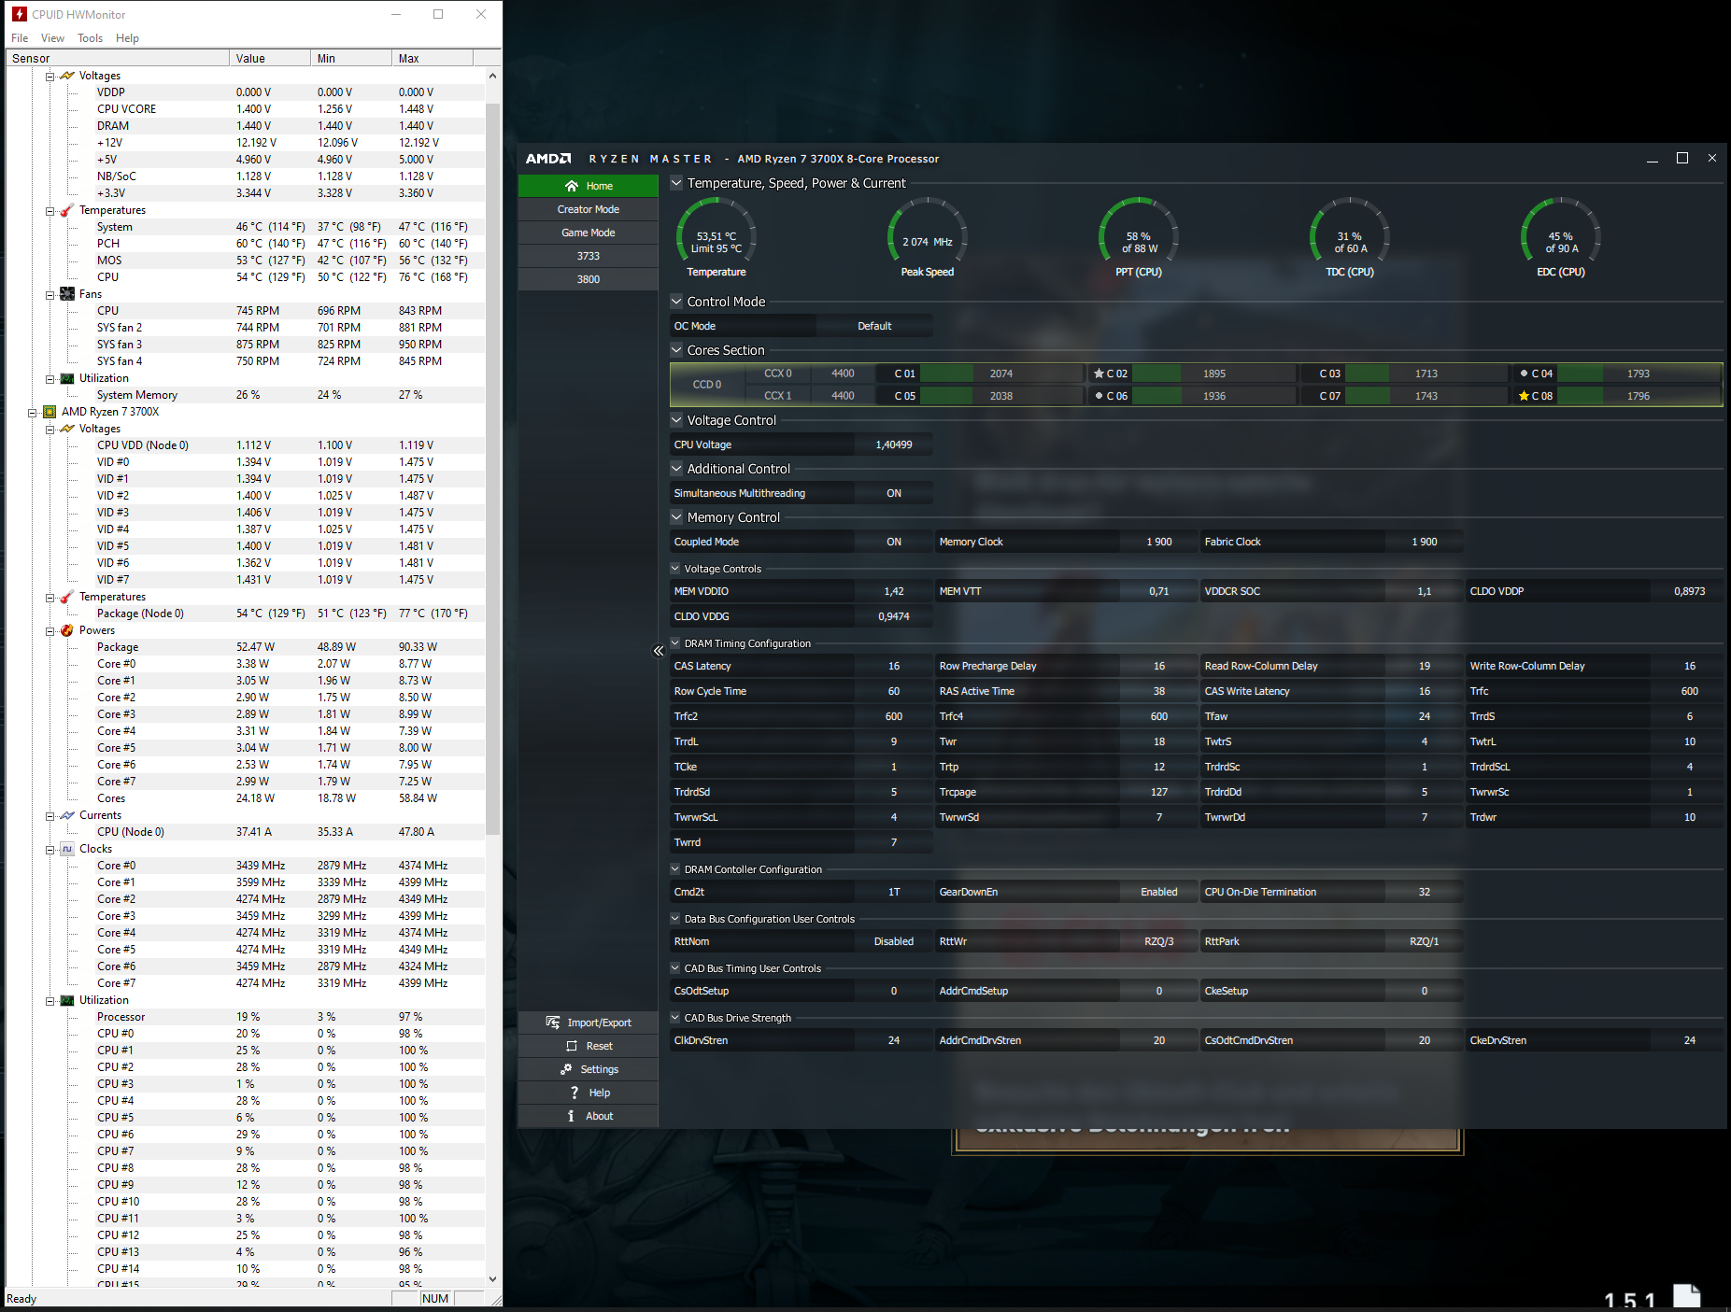Image resolution: width=1731 pixels, height=1312 pixels.
Task: Open the Tools menu in HWMonitor
Action: [x=90, y=38]
